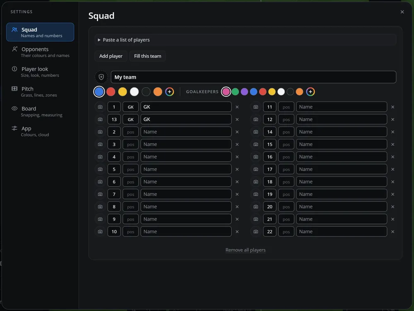Select the black team colour swatch

click(146, 92)
